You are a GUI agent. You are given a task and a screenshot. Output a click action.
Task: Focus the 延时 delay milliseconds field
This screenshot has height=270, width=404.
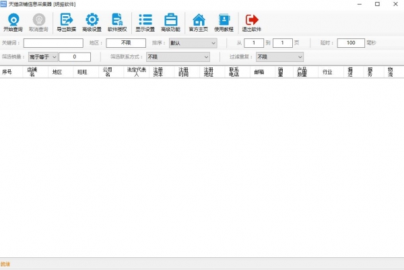coord(350,43)
